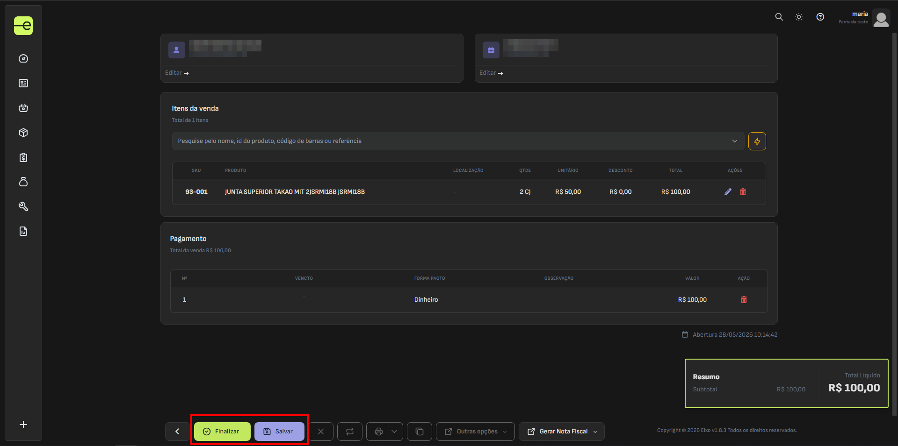Click the X cancel button in the bottom toolbar
The image size is (898, 446).
321,432
